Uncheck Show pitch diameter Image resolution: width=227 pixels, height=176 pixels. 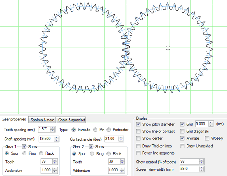point(138,124)
